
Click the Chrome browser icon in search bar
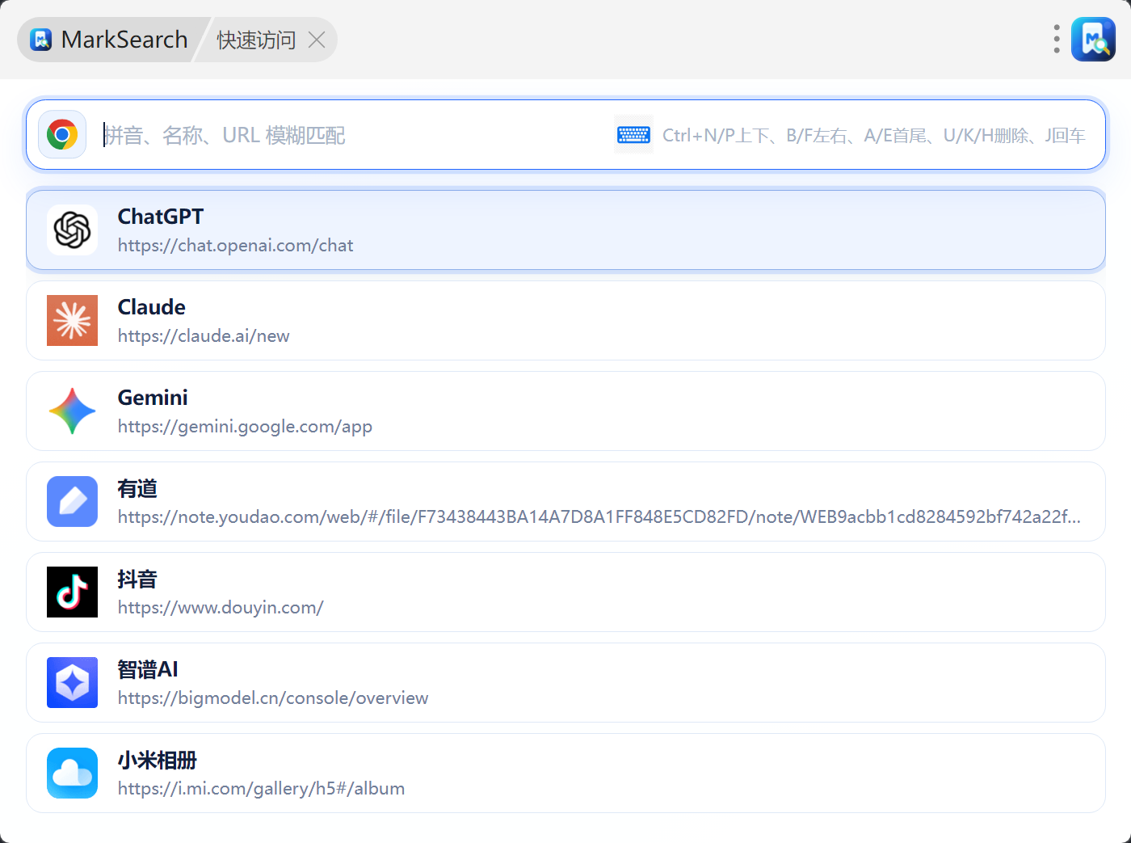tap(62, 134)
